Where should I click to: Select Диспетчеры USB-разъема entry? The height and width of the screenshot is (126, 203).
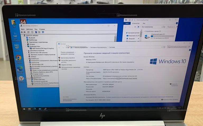[38, 52]
